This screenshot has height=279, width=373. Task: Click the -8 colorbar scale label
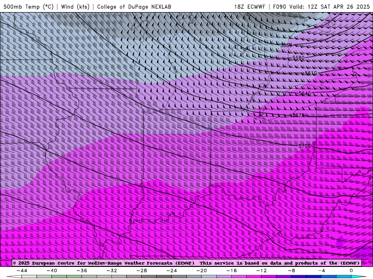[x=291, y=271]
